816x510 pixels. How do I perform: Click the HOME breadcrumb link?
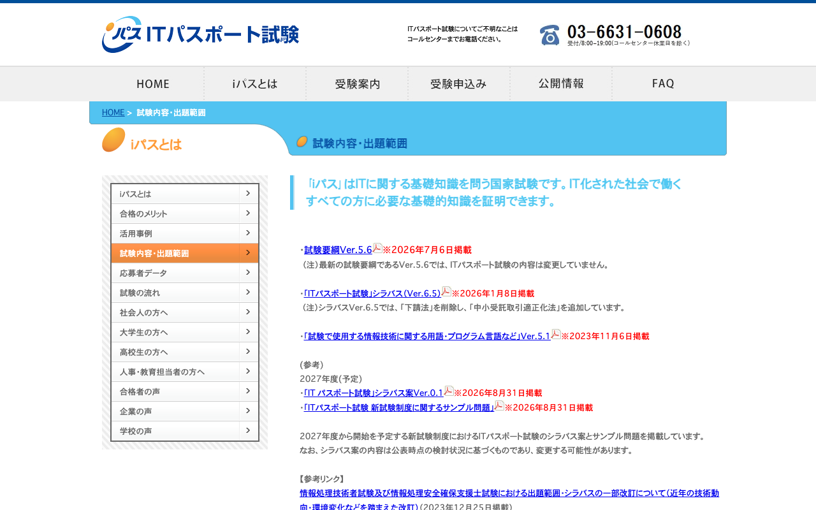click(113, 113)
